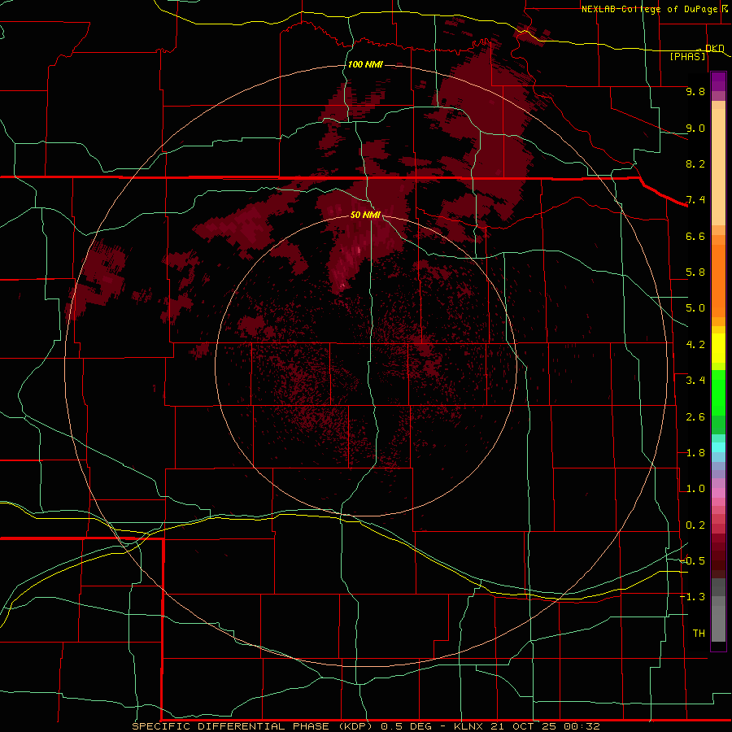Click the SPECIFIC DIFFERENTIAL PHASE (KDP) title text
Screen dimensions: 732x732
point(252,726)
